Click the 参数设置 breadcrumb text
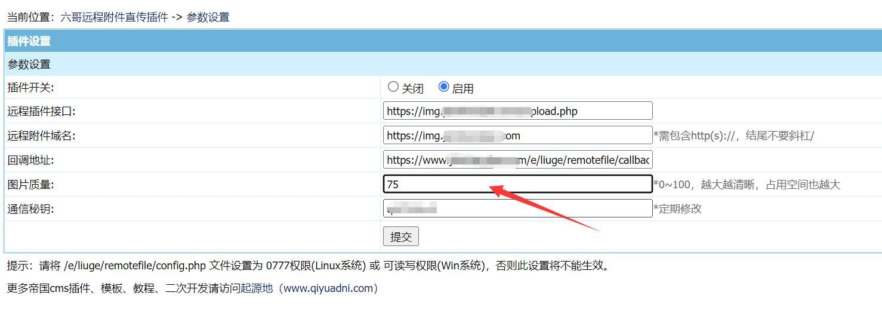The height and width of the screenshot is (314, 882). (x=208, y=17)
